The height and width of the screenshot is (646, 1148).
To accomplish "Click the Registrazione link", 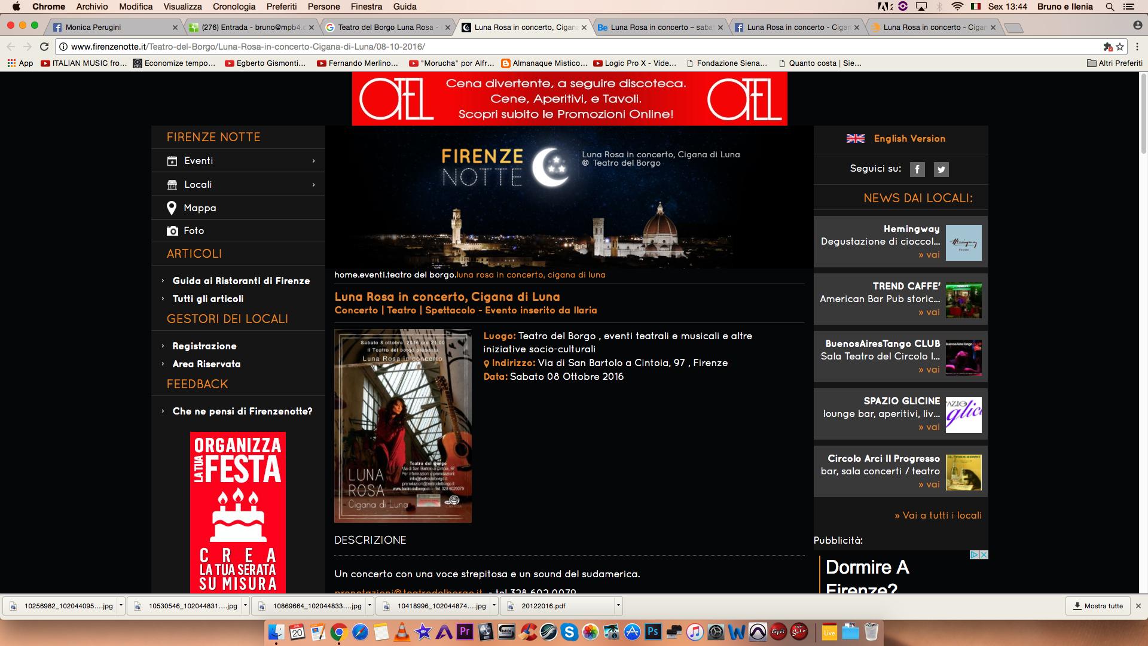I will (204, 346).
